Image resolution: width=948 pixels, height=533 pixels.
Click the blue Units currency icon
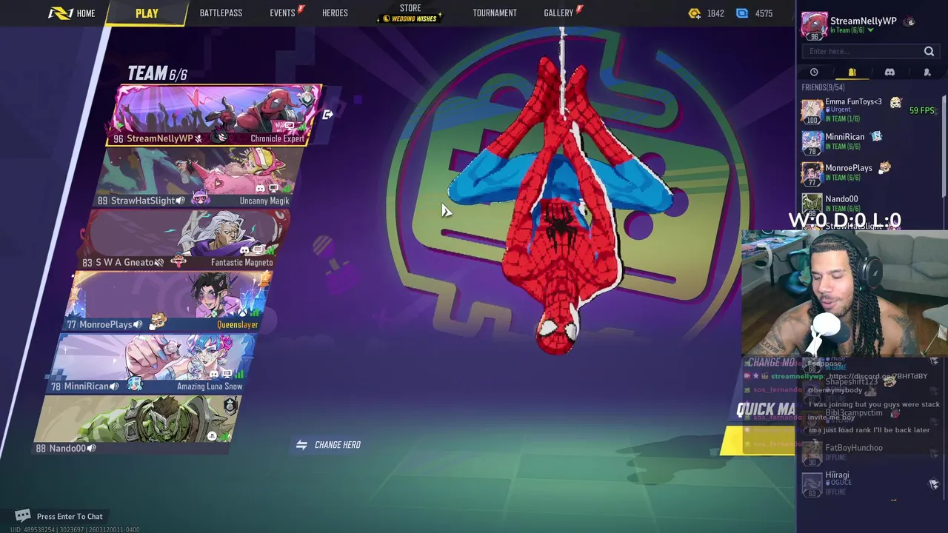pos(742,13)
